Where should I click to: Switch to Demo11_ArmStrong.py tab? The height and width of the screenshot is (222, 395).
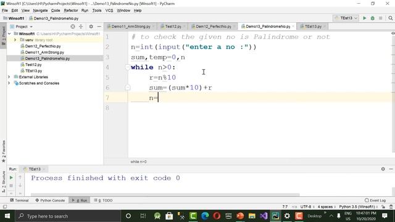(131, 27)
